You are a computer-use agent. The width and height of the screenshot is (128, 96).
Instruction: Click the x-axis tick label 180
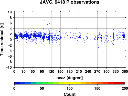[x=70, y=71]
